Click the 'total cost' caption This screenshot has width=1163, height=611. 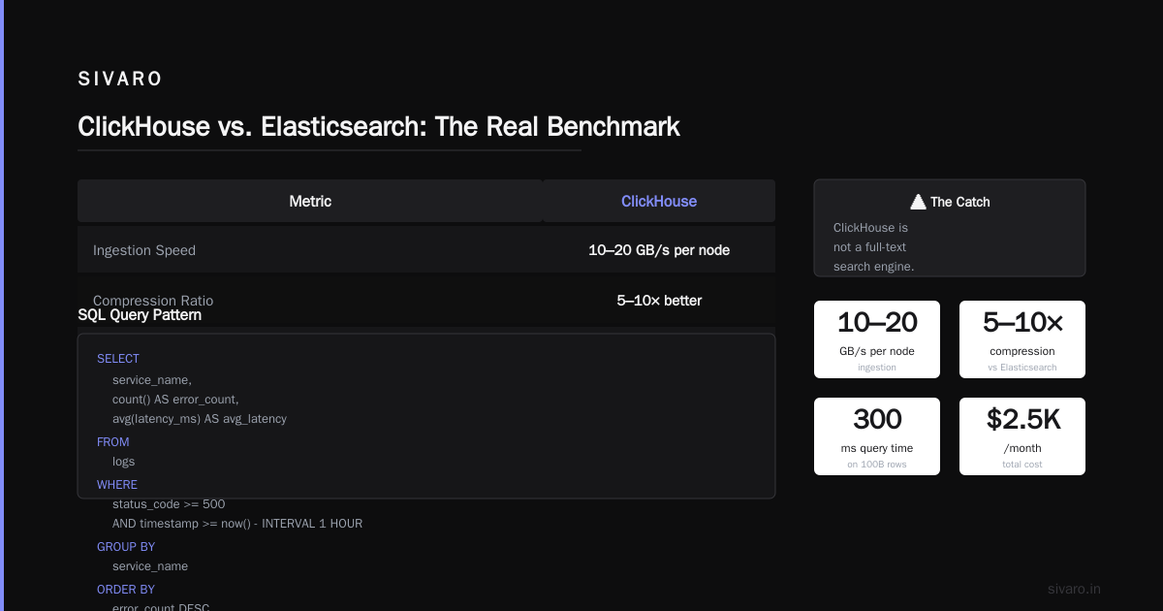click(1022, 465)
